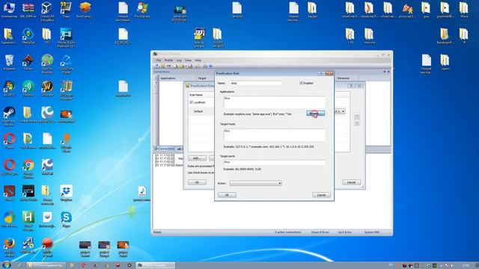Select Oracle VM VirtualBox desktop icon

46,11
